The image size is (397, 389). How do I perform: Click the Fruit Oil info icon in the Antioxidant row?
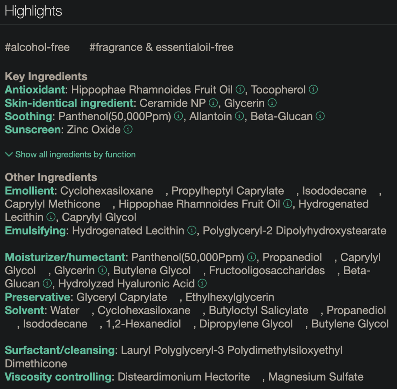(240, 90)
